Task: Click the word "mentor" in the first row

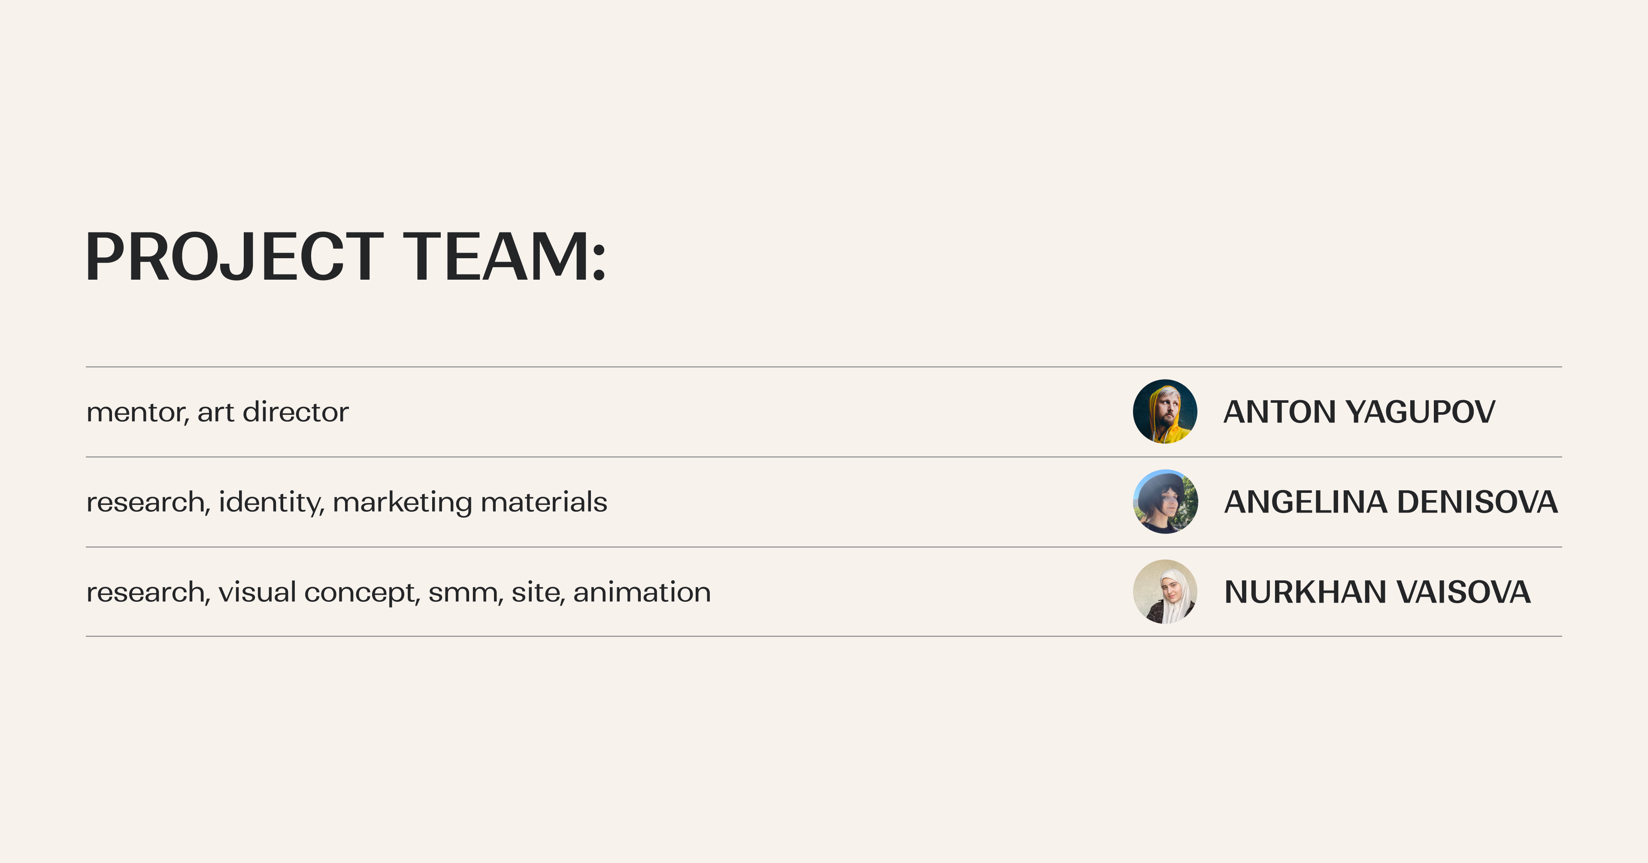Action: coord(136,412)
